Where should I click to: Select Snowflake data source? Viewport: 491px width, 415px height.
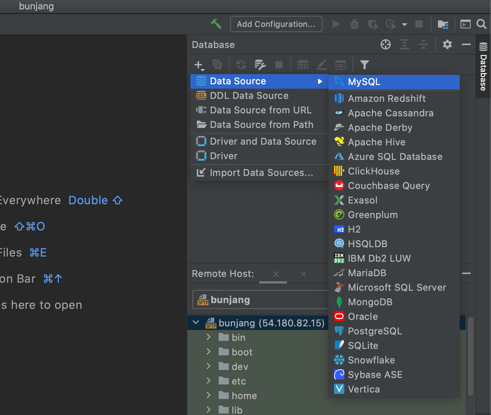click(394, 360)
